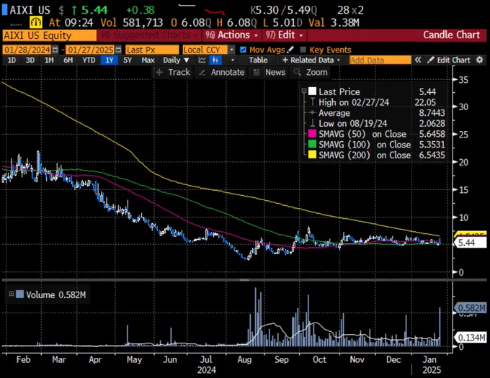This screenshot has height=378, width=490.
Task: Open the Local CCY currency dropdown arrow
Action: pos(231,50)
